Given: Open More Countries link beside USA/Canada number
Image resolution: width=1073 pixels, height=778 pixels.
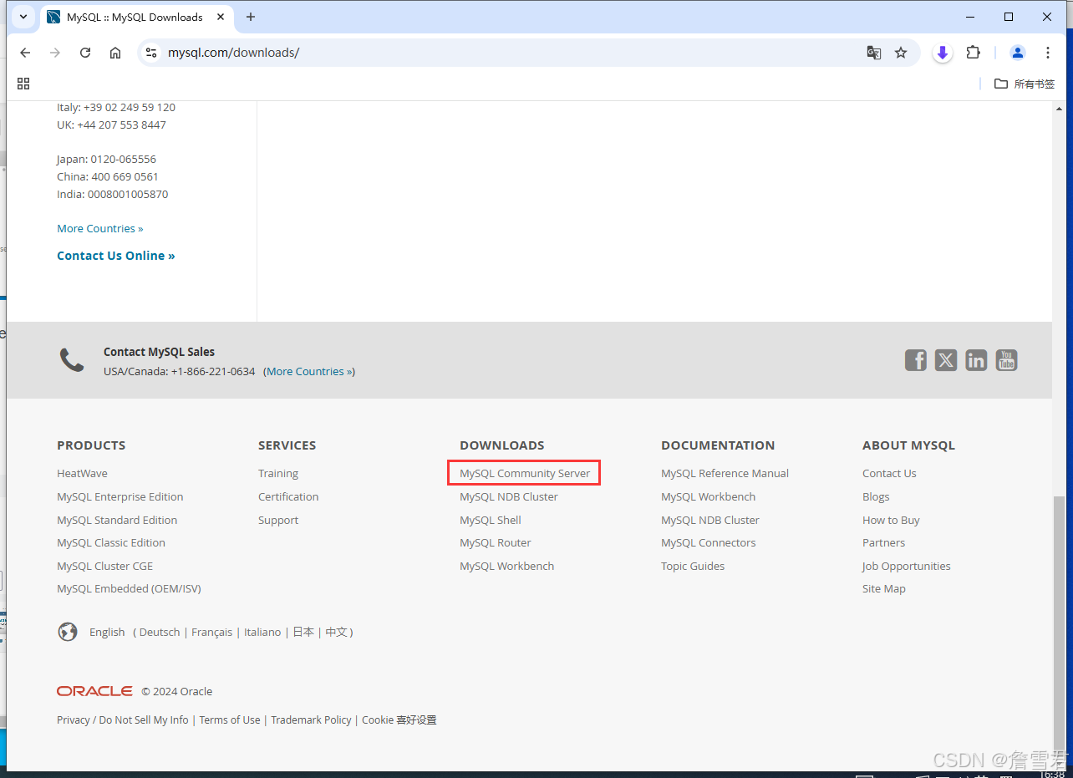Looking at the screenshot, I should 309,371.
